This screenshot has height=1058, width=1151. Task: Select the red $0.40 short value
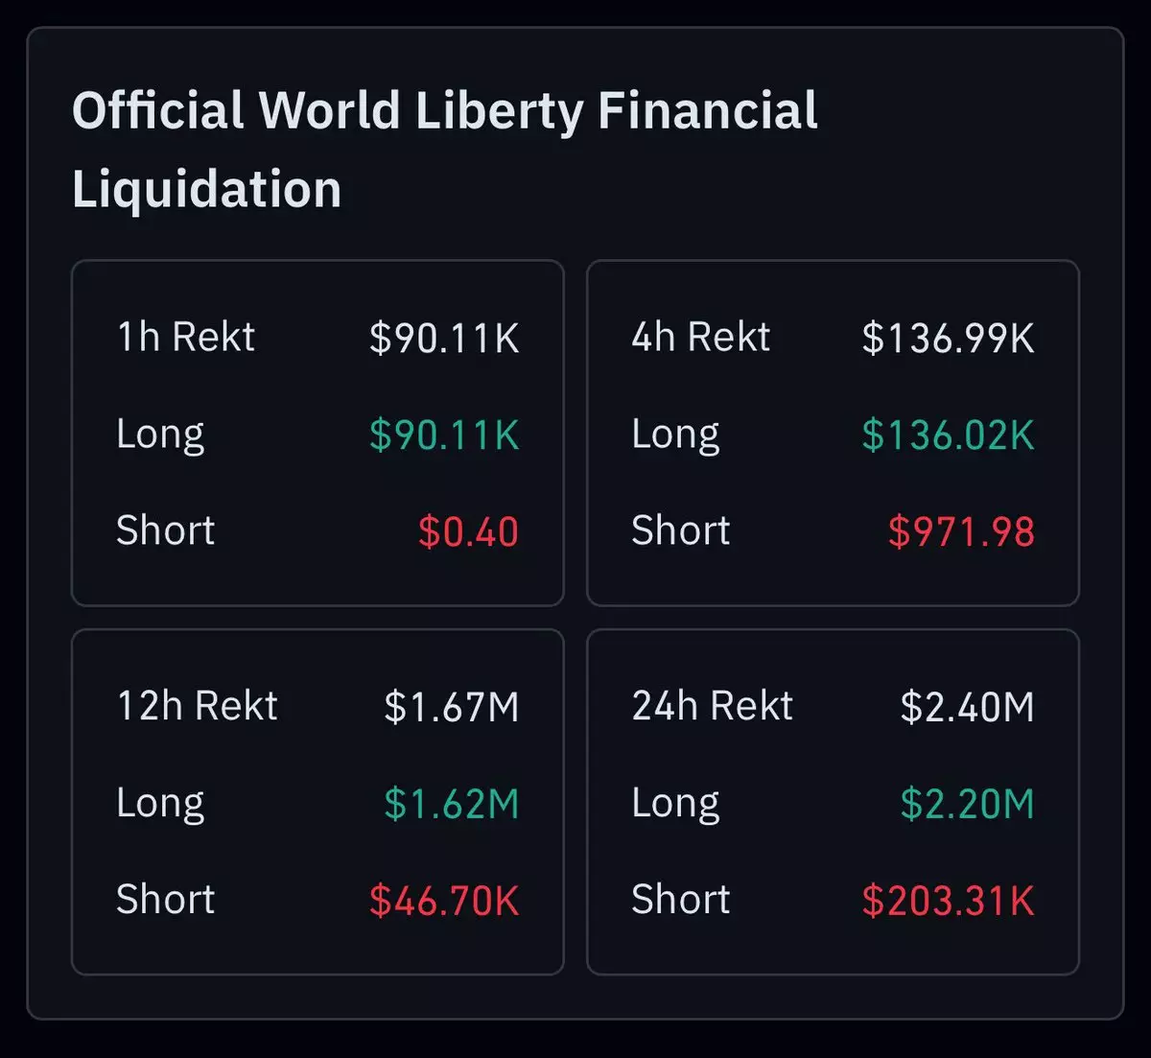468,532
